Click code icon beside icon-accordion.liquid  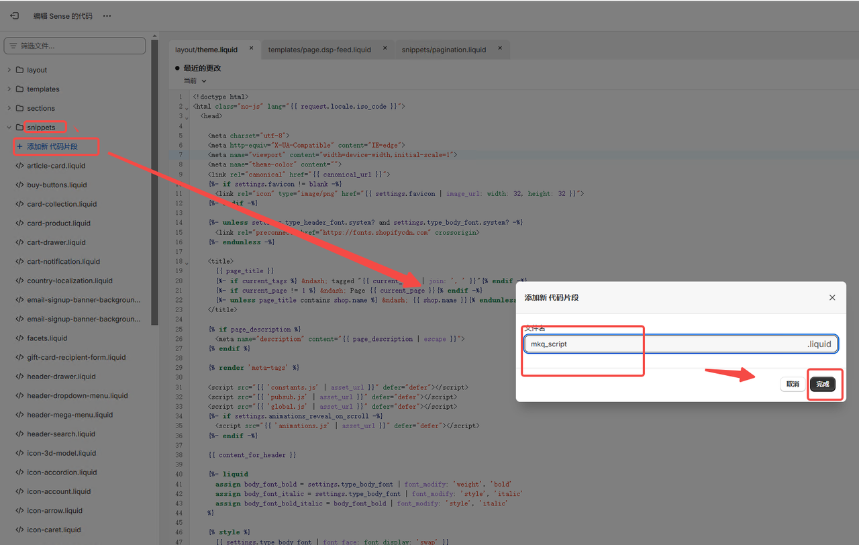(19, 473)
